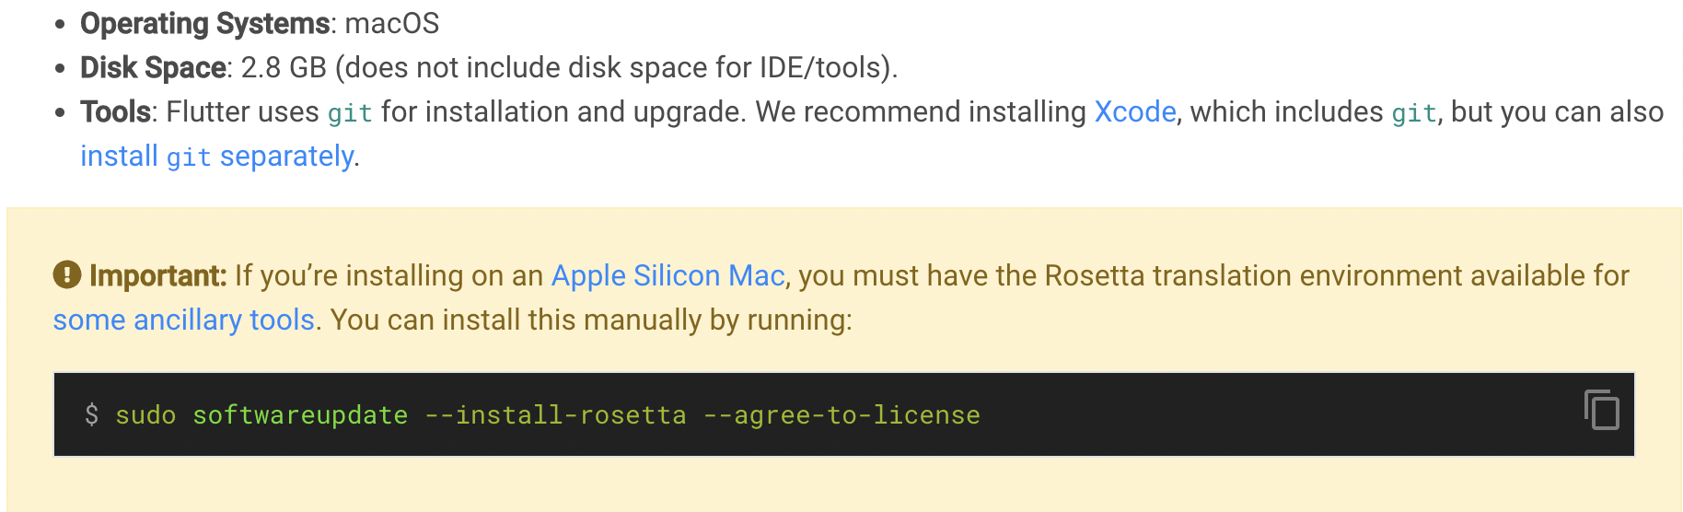
Task: Click the Important exclamation warning icon
Action: (67, 274)
